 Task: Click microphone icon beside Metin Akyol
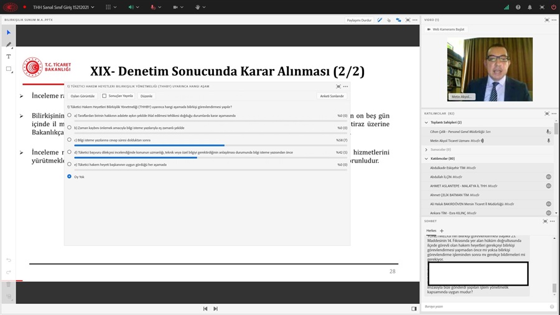[x=549, y=141]
